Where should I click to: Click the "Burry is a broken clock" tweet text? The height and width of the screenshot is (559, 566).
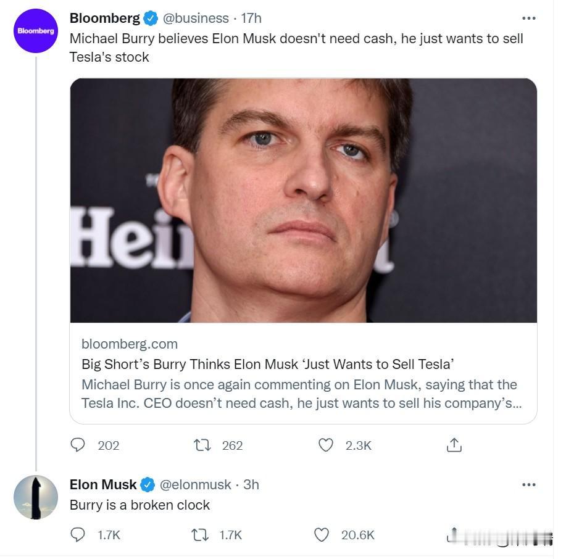[139, 505]
